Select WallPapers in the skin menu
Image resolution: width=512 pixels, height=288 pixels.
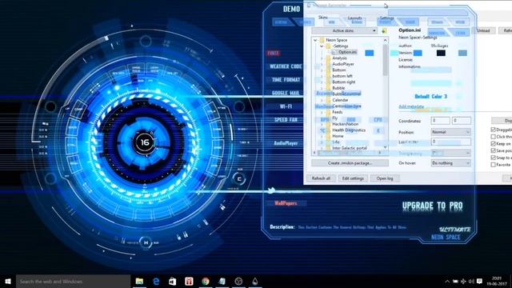pyautogui.click(x=286, y=203)
